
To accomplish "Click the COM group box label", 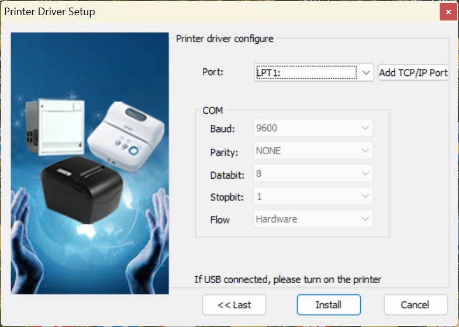I will [x=212, y=110].
